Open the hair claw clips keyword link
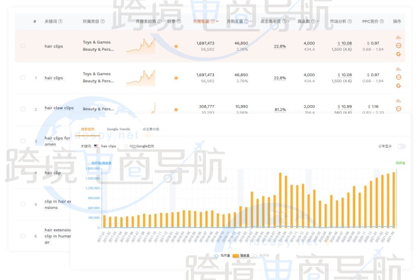 59,108
